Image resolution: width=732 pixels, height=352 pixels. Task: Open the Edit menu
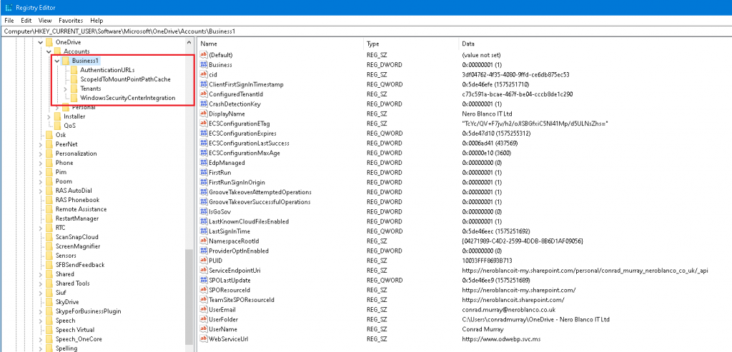pos(26,21)
